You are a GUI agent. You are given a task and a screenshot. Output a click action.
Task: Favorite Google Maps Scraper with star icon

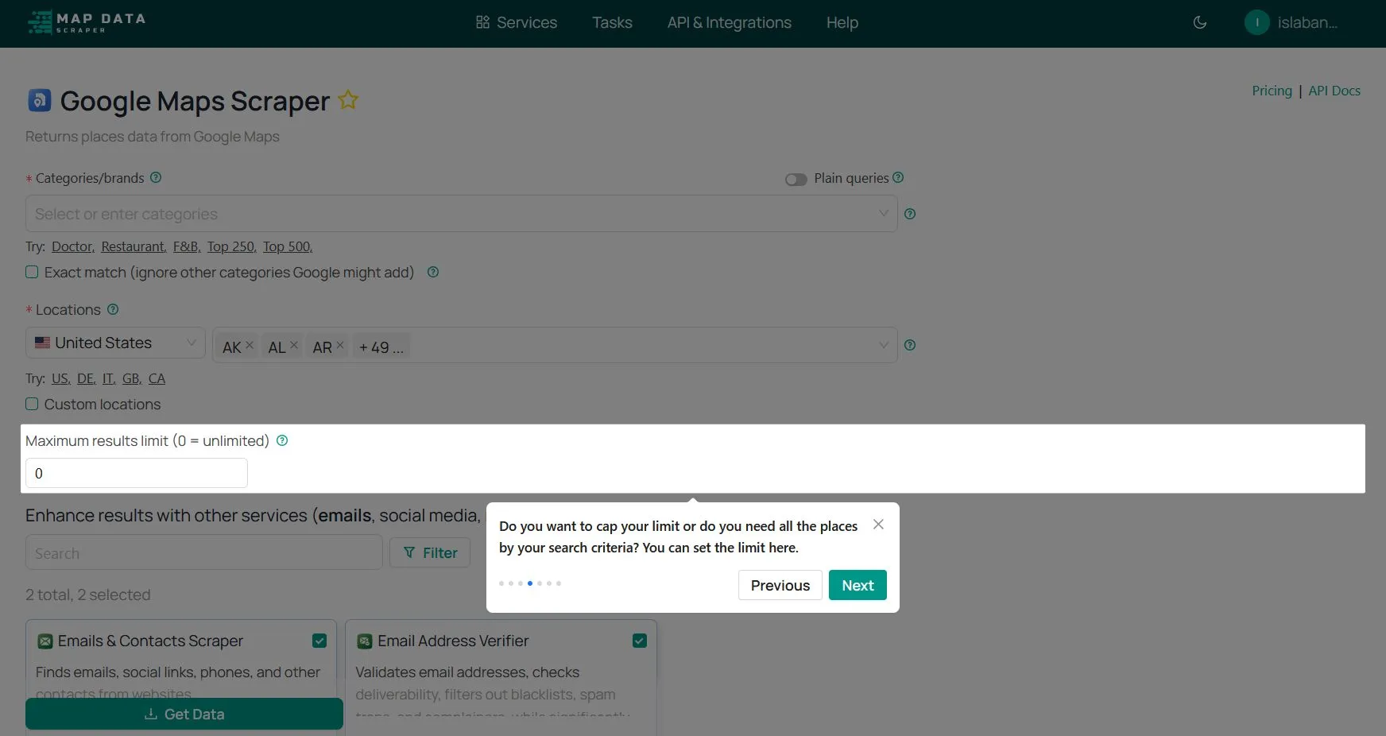point(348,100)
